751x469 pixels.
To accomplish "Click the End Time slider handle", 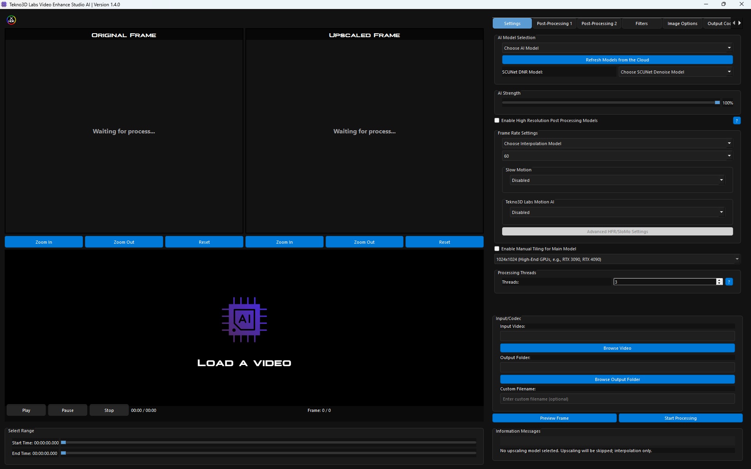I will (63, 453).
